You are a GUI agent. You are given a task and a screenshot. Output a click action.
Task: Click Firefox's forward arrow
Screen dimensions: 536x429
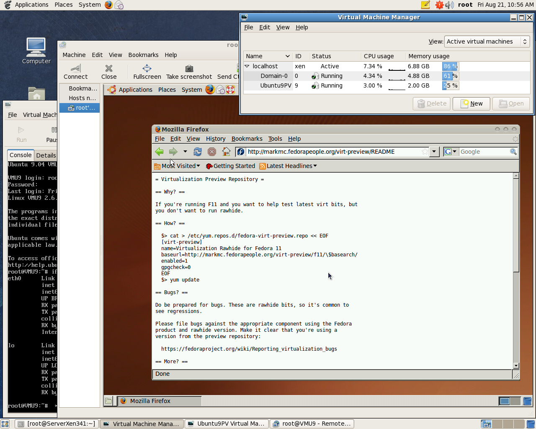click(173, 152)
